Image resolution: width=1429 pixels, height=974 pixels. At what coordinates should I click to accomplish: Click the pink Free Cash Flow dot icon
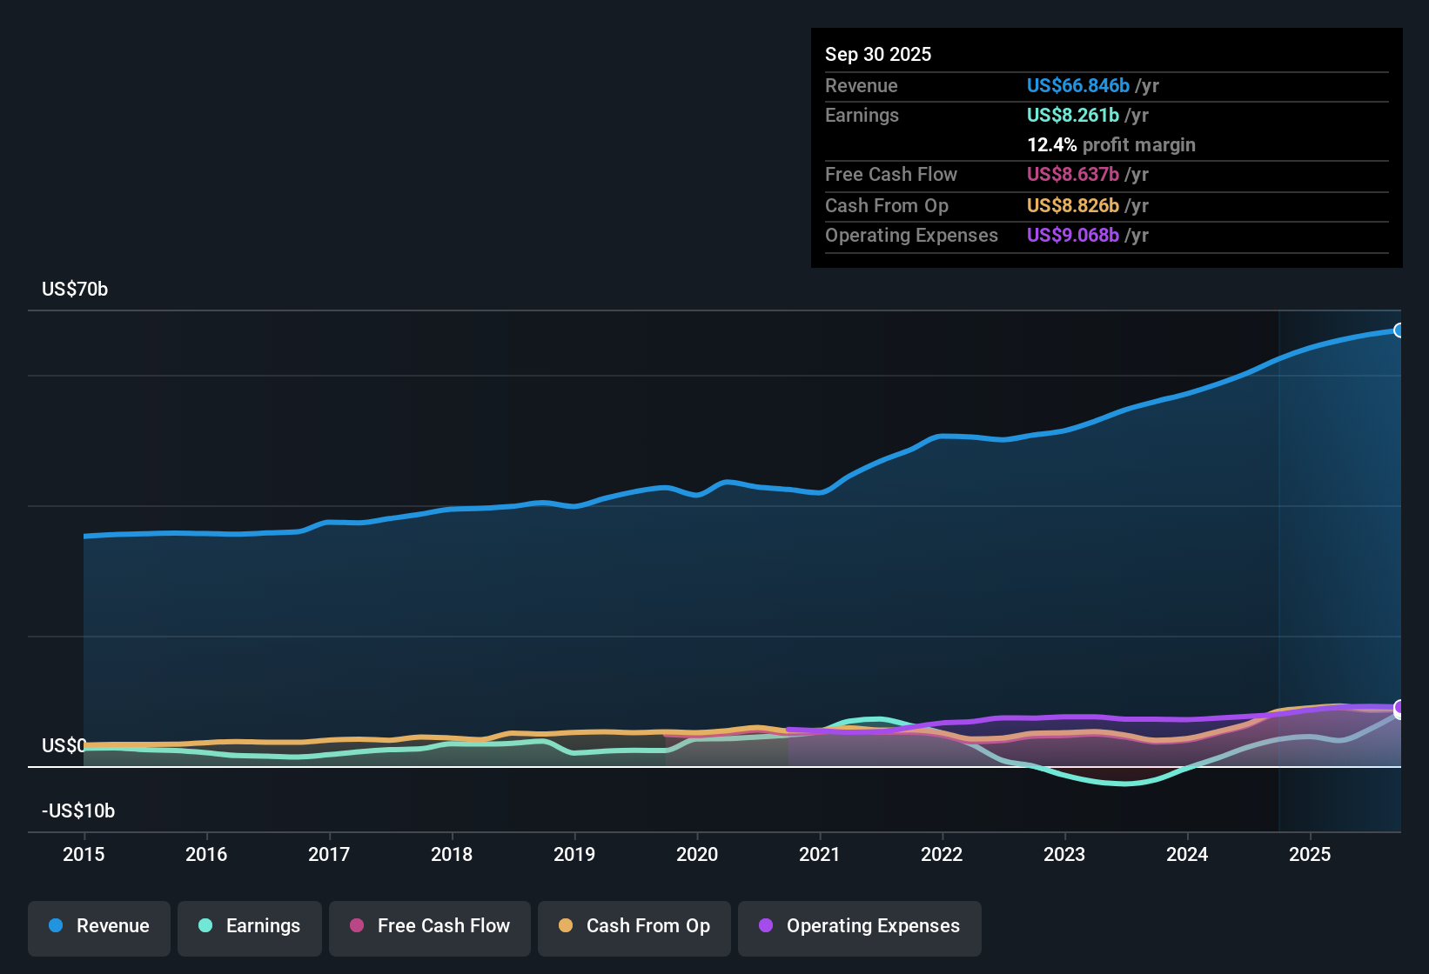(356, 926)
